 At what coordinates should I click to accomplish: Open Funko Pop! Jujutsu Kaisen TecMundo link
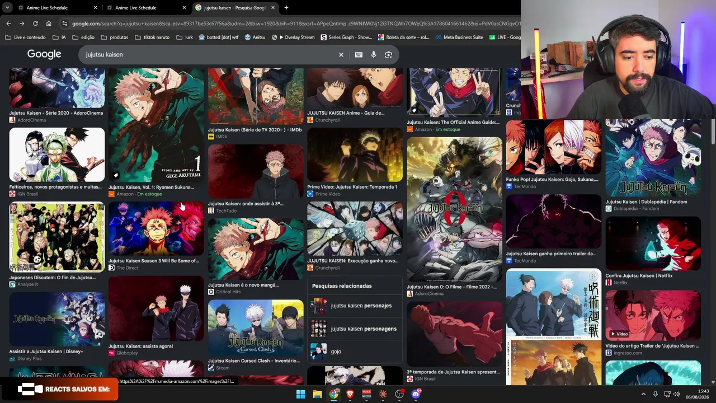click(x=552, y=180)
